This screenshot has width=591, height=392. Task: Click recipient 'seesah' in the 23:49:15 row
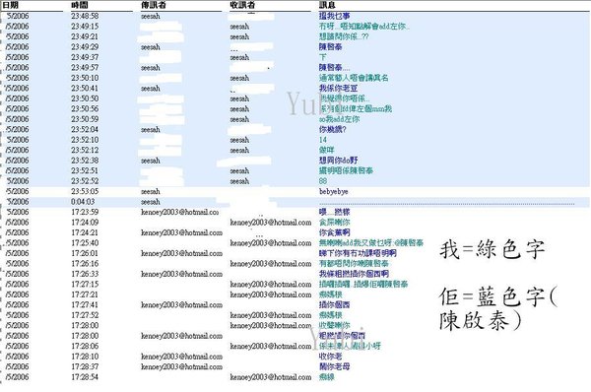coord(239,27)
